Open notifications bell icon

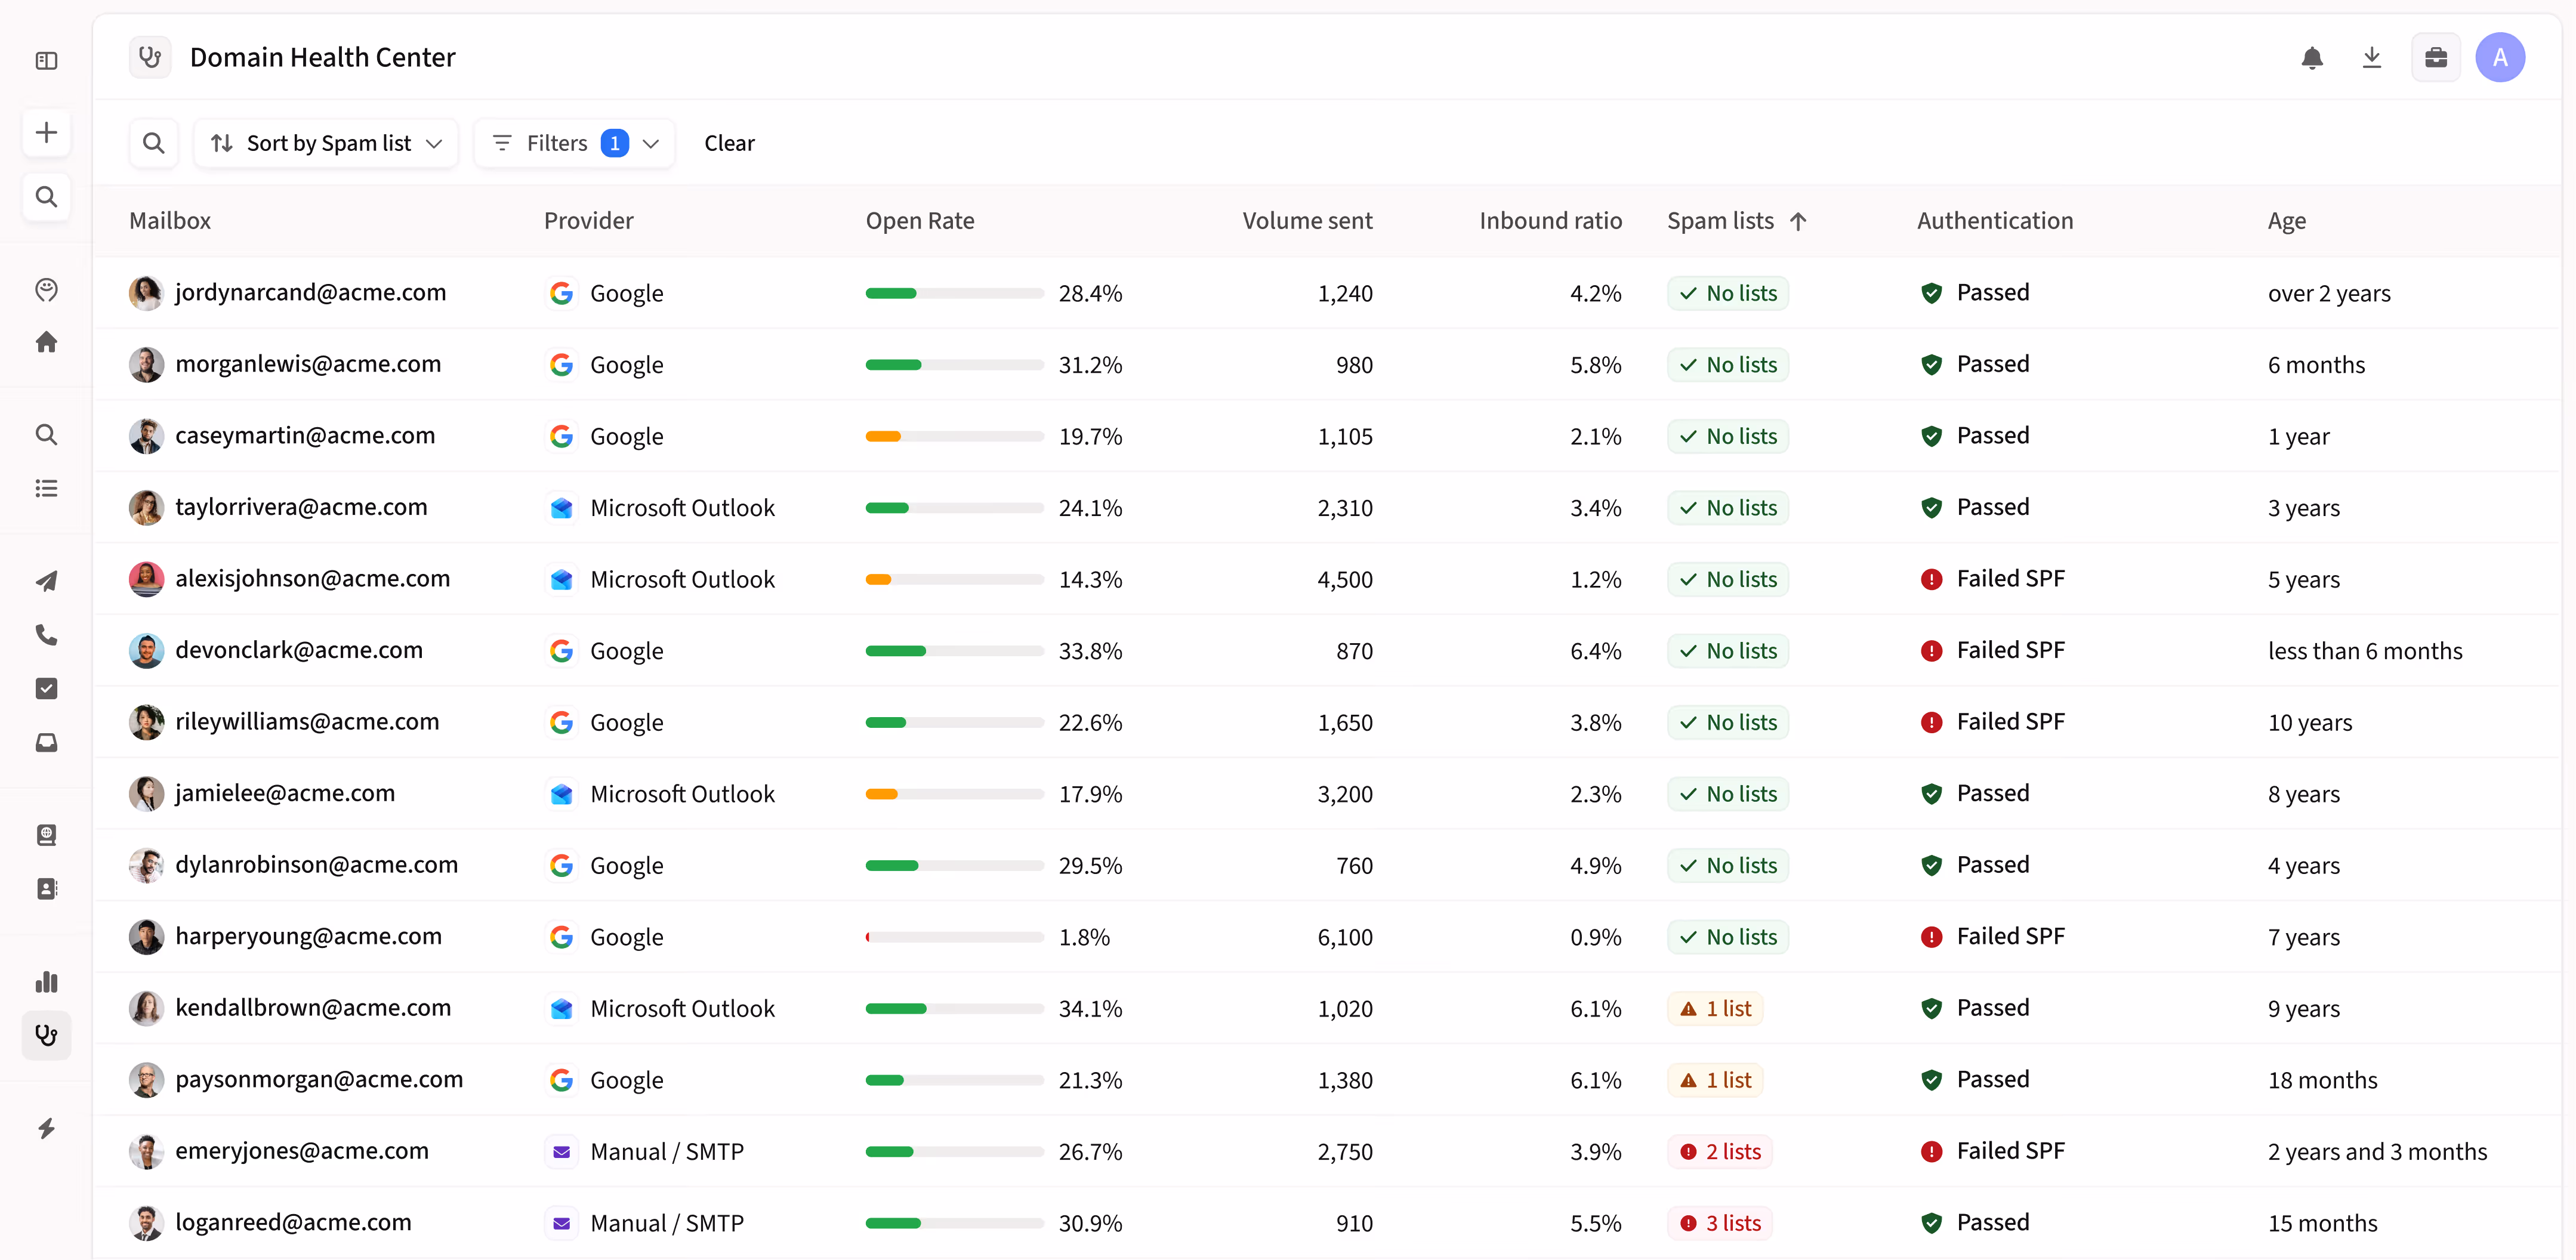(x=2312, y=58)
